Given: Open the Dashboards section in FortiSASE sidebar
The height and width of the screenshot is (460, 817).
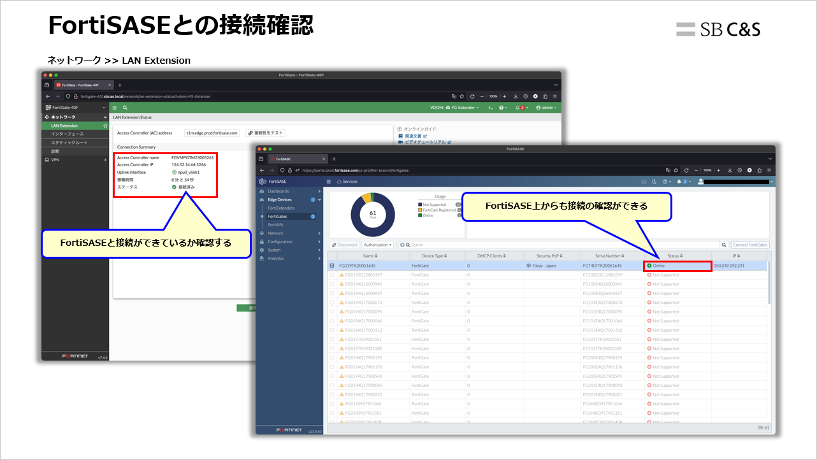Looking at the screenshot, I should (277, 192).
